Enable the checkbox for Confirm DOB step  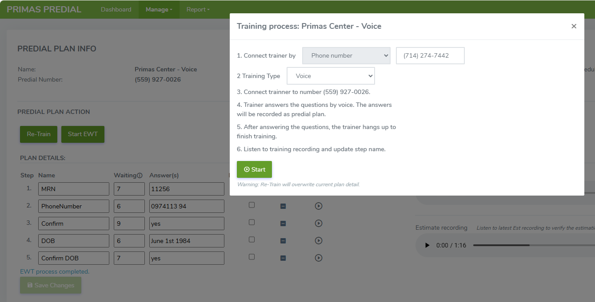coord(252,257)
